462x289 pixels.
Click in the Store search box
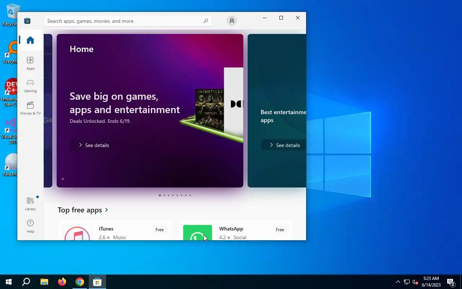click(127, 21)
